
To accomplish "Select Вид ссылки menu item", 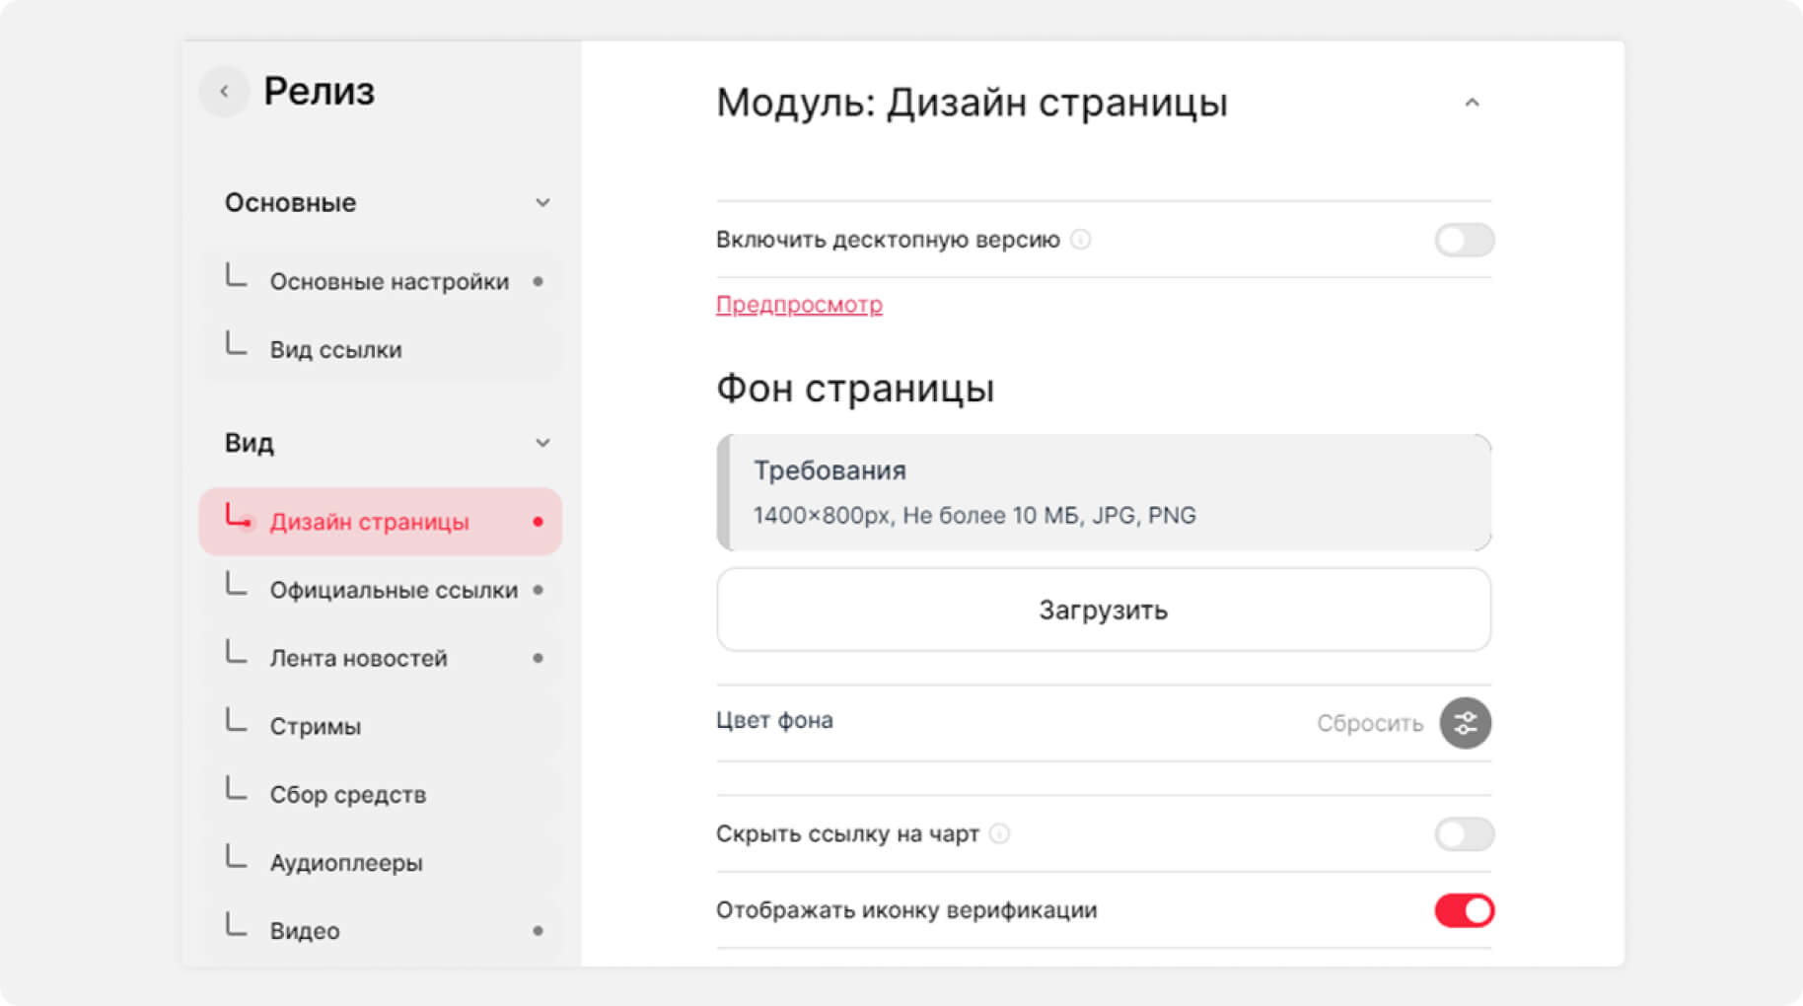I will [335, 350].
